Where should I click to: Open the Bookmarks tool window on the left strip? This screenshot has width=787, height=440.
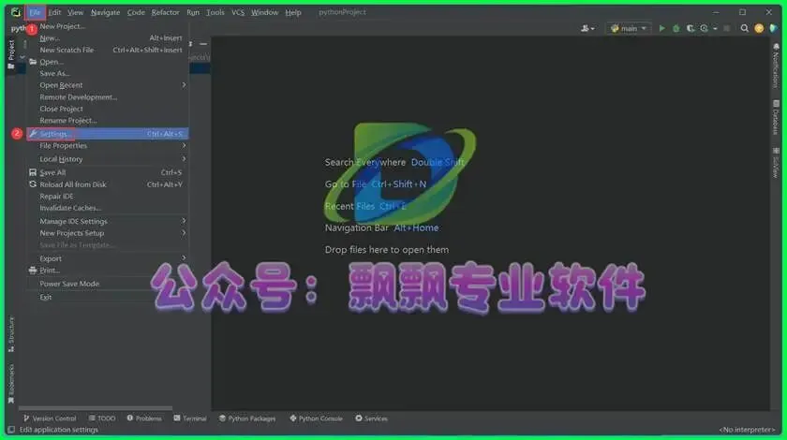pos(11,384)
